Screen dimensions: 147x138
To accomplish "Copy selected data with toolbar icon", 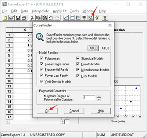I will (x=39, y=18).
